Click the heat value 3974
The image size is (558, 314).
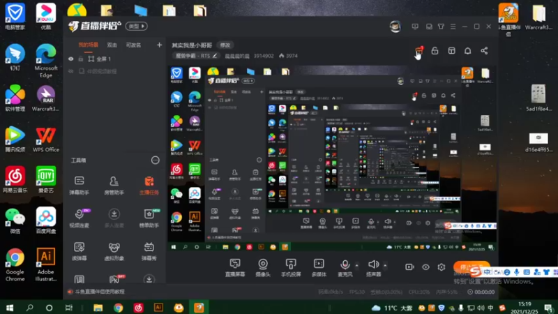click(x=289, y=56)
